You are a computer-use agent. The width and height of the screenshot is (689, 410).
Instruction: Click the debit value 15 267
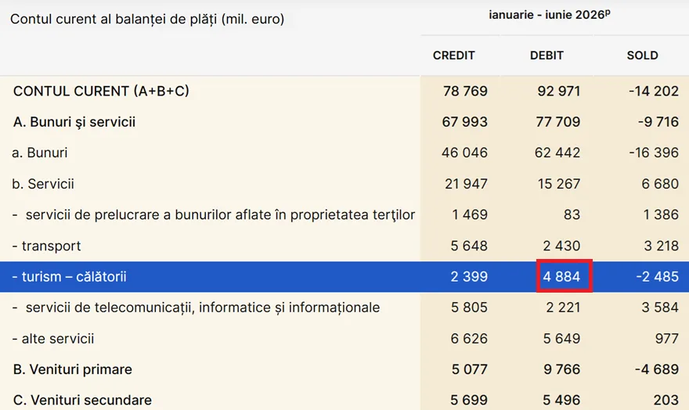(x=558, y=184)
